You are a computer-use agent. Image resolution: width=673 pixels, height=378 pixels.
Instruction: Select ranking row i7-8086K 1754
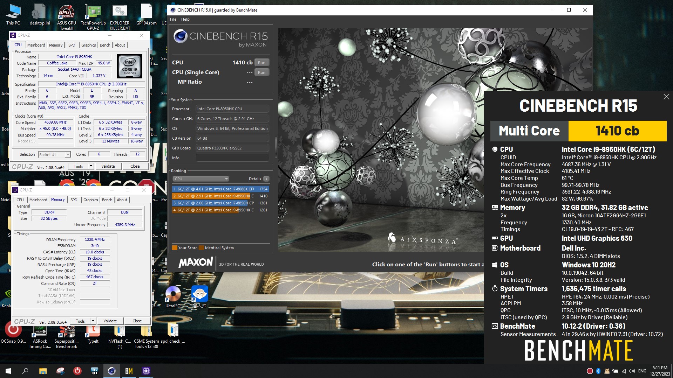pos(220,189)
